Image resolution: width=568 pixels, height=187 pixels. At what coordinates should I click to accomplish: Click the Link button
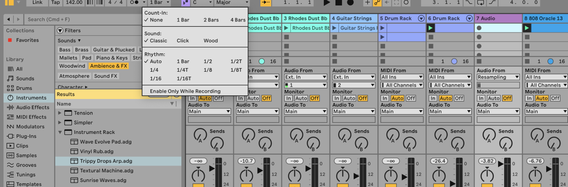37,2
